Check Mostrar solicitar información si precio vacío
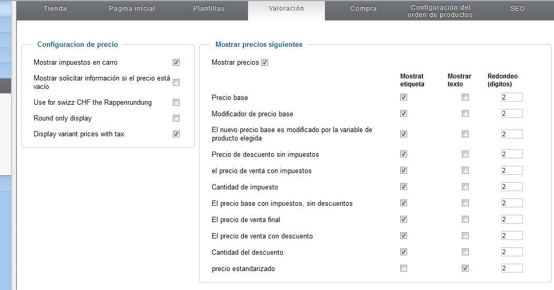This screenshot has width=554, height=290. [x=176, y=82]
